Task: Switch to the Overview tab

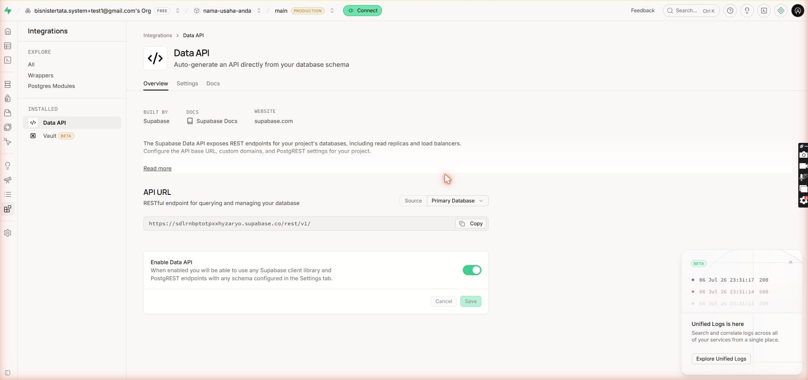Action: pos(156,83)
